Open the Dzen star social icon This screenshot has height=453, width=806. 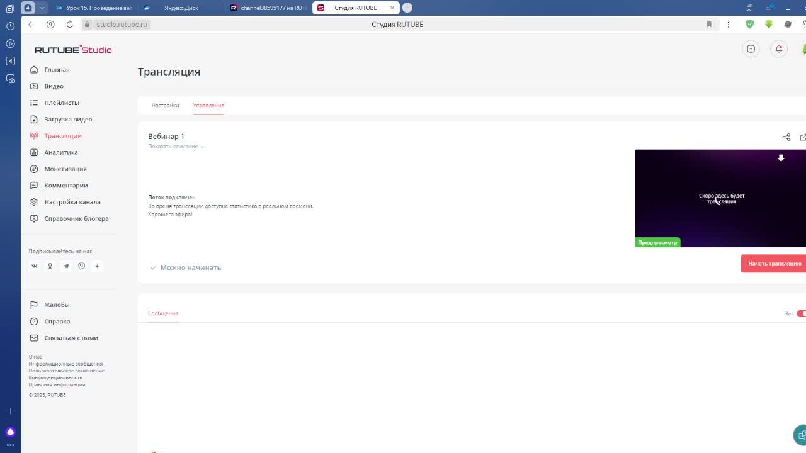(97, 266)
